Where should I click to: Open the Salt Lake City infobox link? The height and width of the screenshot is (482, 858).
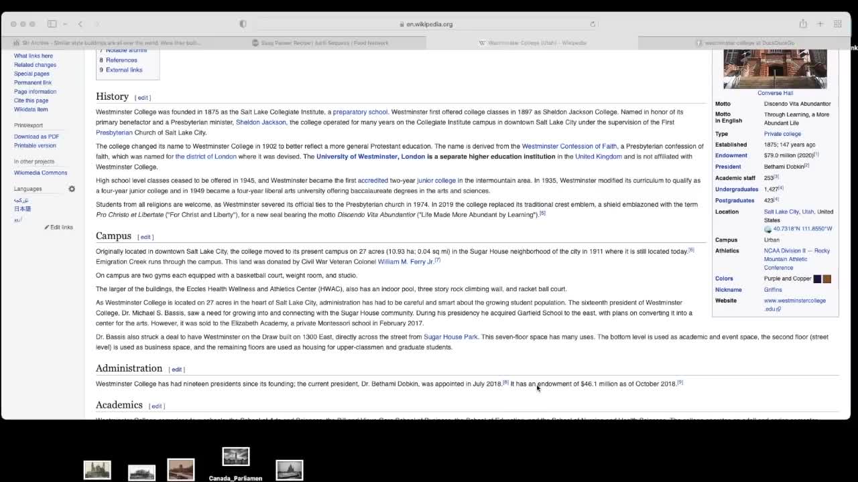point(782,212)
